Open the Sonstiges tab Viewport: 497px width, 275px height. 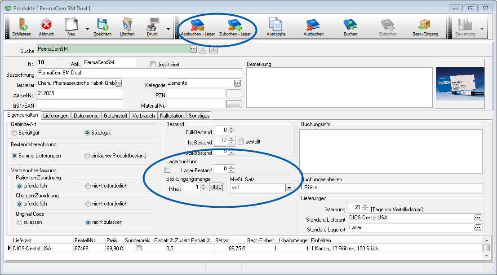[x=199, y=116]
